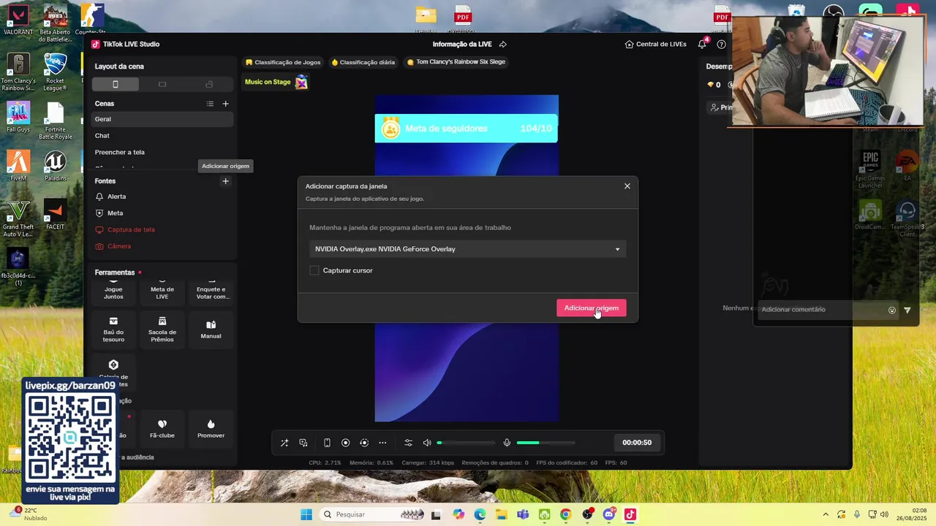This screenshot has height=526, width=936.
Task: Click the phone orientation icon in bottom toolbar
Action: (327, 443)
